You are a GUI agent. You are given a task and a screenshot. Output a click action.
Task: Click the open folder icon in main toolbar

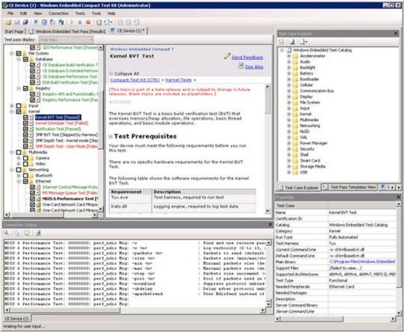coord(9,22)
